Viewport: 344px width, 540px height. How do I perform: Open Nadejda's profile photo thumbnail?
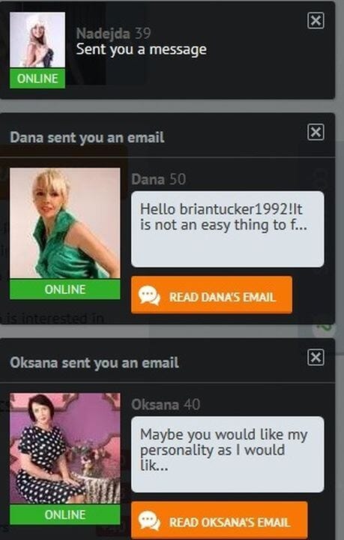point(37,40)
